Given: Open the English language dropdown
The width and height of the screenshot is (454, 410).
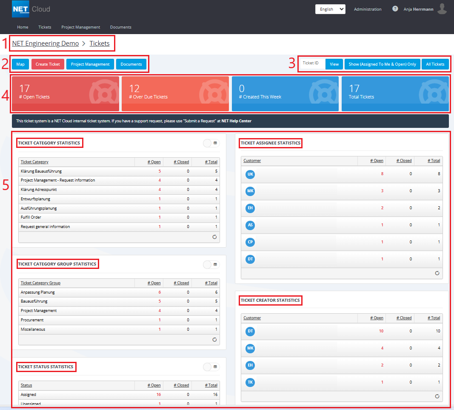Looking at the screenshot, I should (330, 9).
